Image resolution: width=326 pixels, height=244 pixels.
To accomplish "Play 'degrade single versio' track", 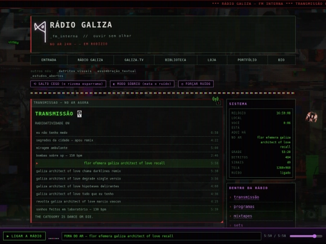I will pos(127,179).
